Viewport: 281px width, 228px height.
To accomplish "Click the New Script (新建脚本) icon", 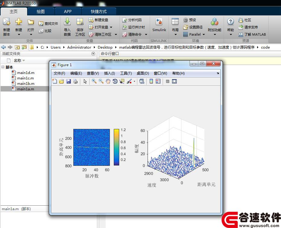I will pyautogui.click(x=7, y=22).
